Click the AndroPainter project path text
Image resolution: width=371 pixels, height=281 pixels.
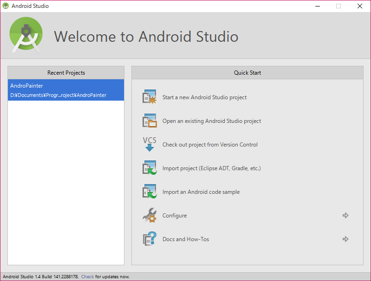(x=58, y=95)
